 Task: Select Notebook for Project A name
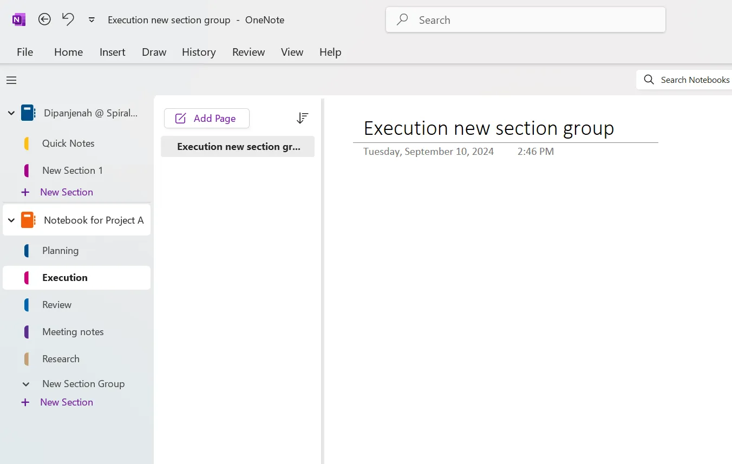coord(94,220)
